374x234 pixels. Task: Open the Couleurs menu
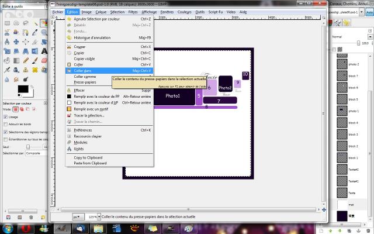(x=185, y=12)
